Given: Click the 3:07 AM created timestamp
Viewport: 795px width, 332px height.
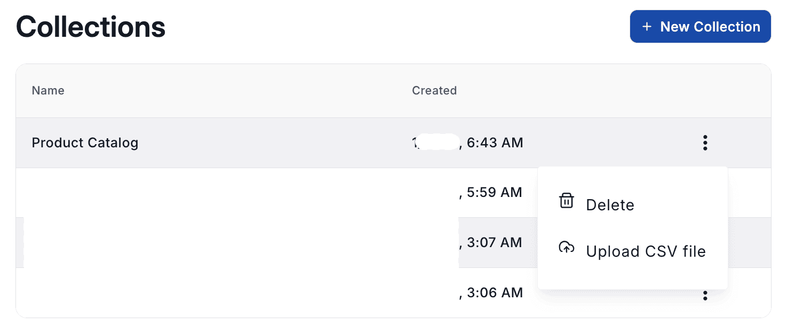Looking at the screenshot, I should pos(494,242).
